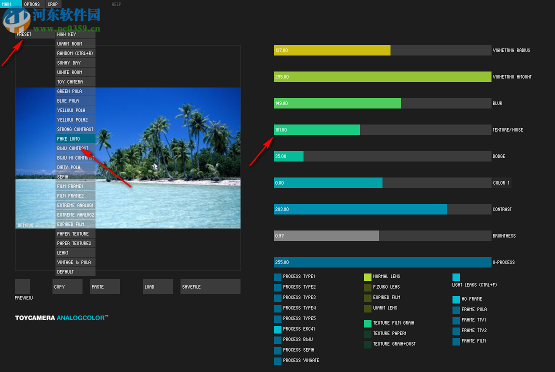Apply the YELLOW POLA2 preset
This screenshot has width=555, height=372.
click(x=75, y=120)
